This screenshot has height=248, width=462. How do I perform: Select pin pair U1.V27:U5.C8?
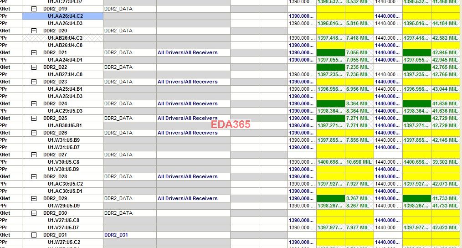pyautogui.click(x=63, y=220)
